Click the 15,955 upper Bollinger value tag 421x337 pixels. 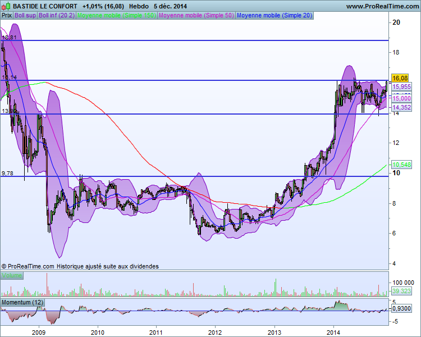401,86
